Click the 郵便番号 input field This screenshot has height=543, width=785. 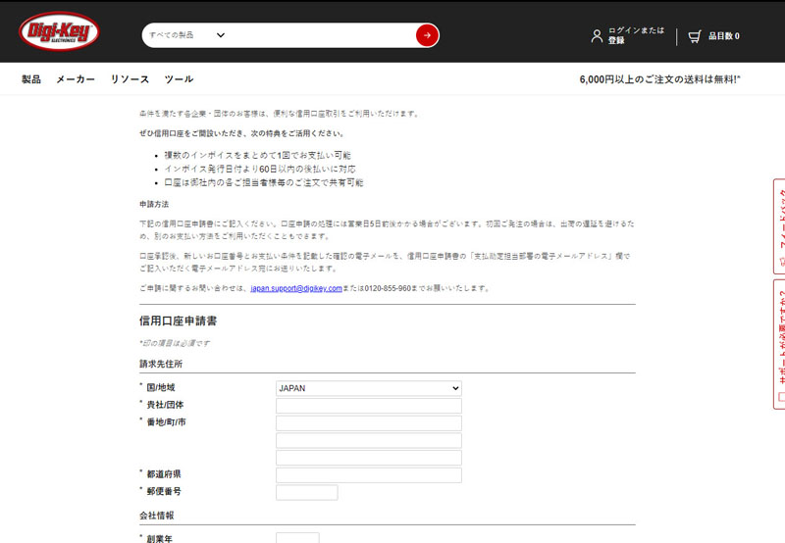coord(306,492)
